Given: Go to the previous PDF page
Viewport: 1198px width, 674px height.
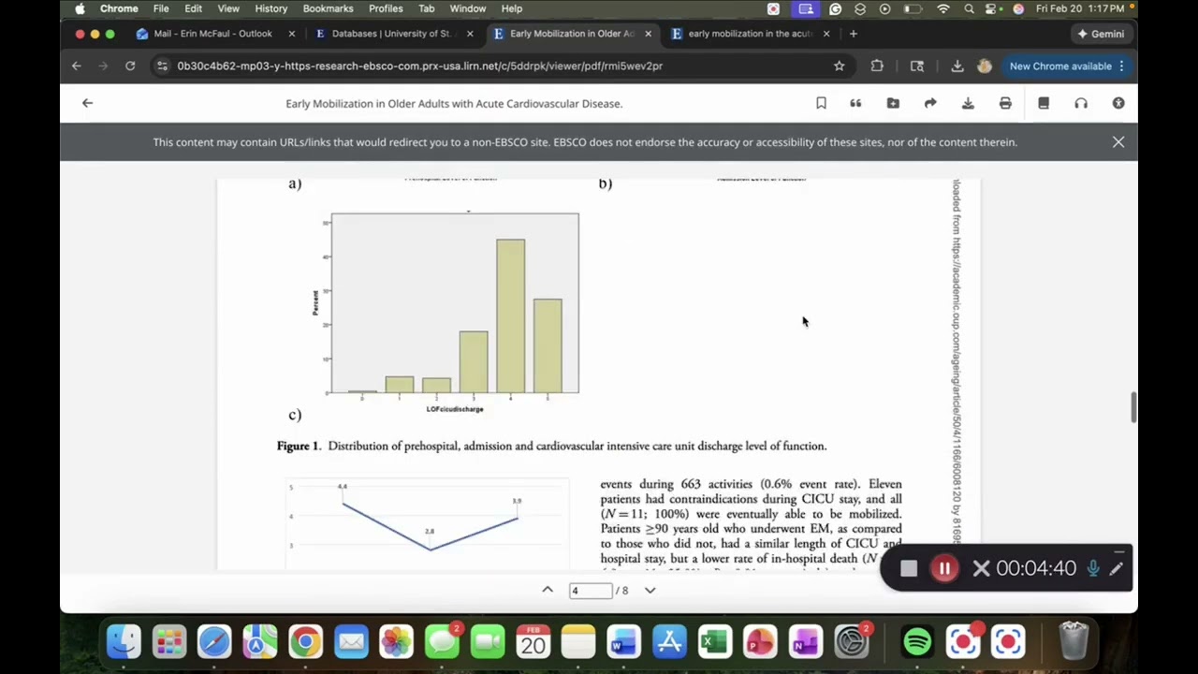Looking at the screenshot, I should pyautogui.click(x=548, y=590).
